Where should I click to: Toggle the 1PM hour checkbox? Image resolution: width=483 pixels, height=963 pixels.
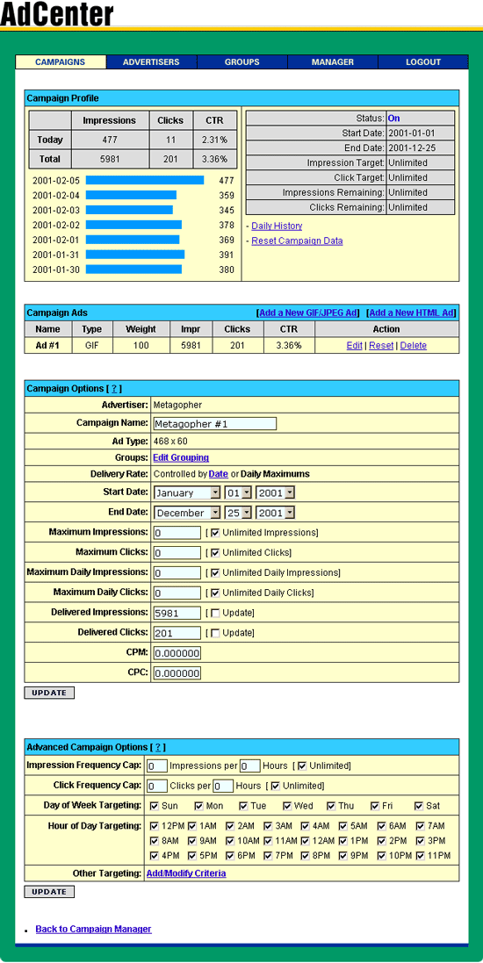[343, 841]
